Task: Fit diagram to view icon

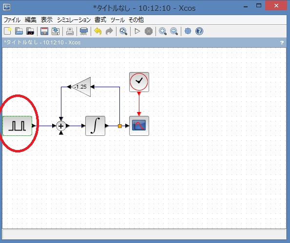Action: tap(123, 31)
